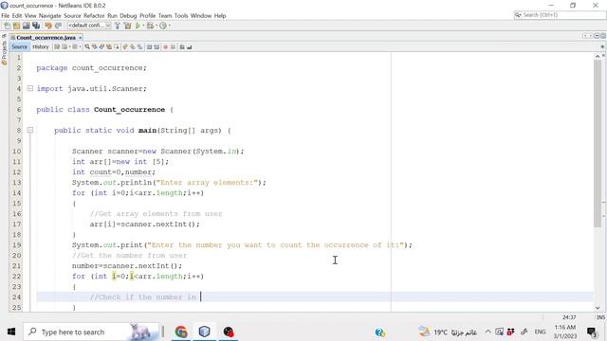Navigate Forward in editor toolbar
This screenshot has width=607, height=341.
75,46
